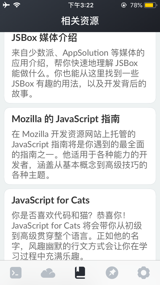Viewport: 160px width, 285px height.
Task: Open settings via the gear icon
Action: 144,273
